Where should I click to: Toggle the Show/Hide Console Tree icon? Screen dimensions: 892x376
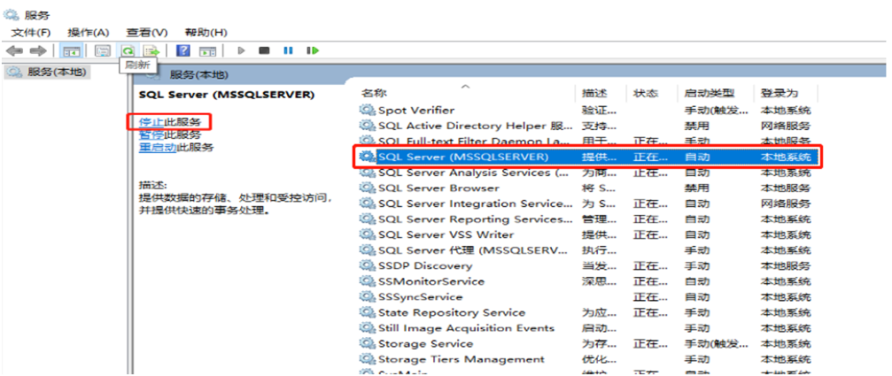pos(70,51)
